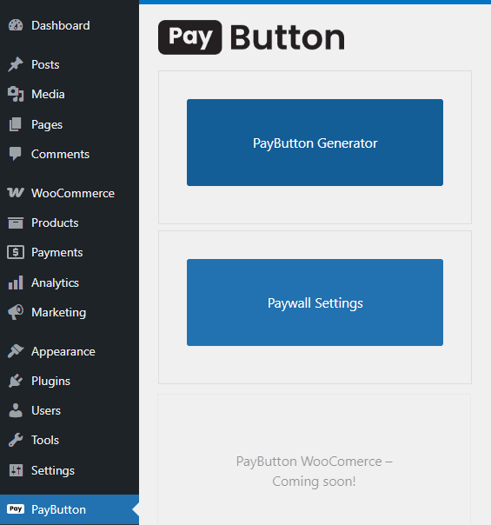This screenshot has width=491, height=525.
Task: Click the PayButton Pay badge icon in sidebar
Action: coord(16,509)
